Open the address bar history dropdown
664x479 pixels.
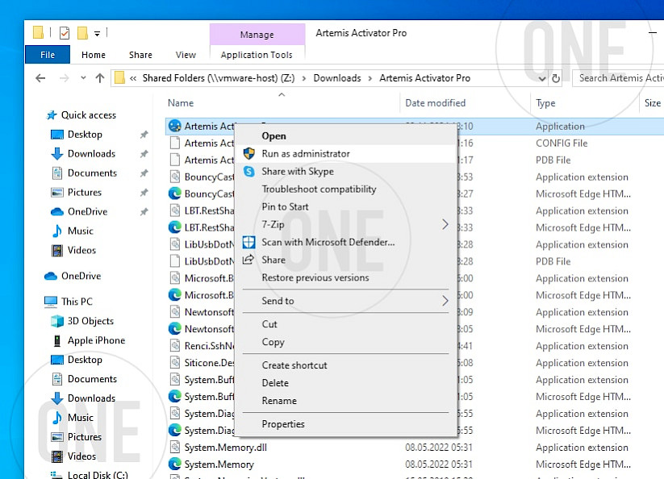(542, 79)
